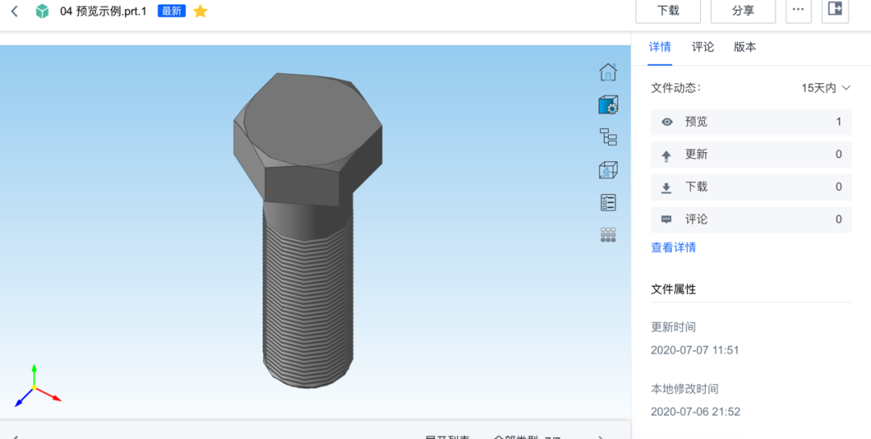
Task: Click the download icon beside 下载 count
Action: pos(667,188)
